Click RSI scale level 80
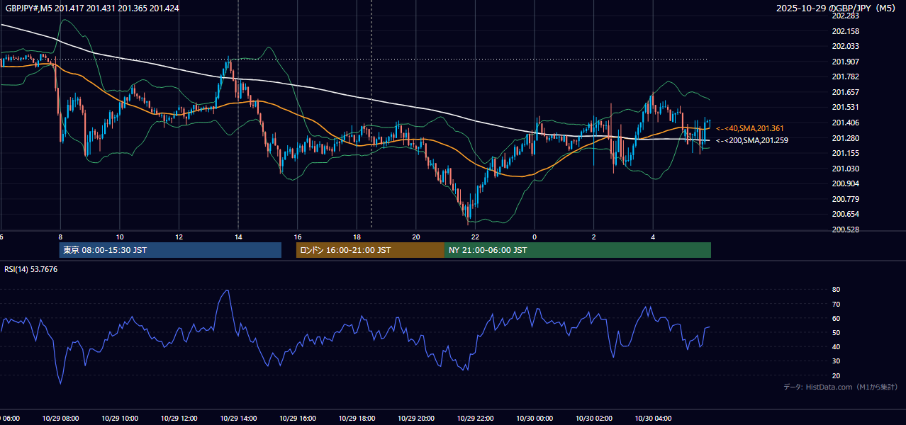 836,290
